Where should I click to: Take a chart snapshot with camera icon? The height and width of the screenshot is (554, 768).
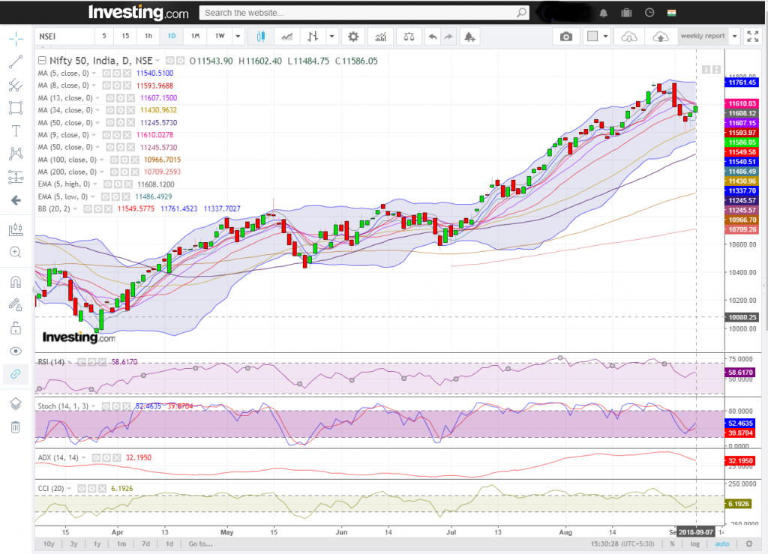click(x=566, y=36)
